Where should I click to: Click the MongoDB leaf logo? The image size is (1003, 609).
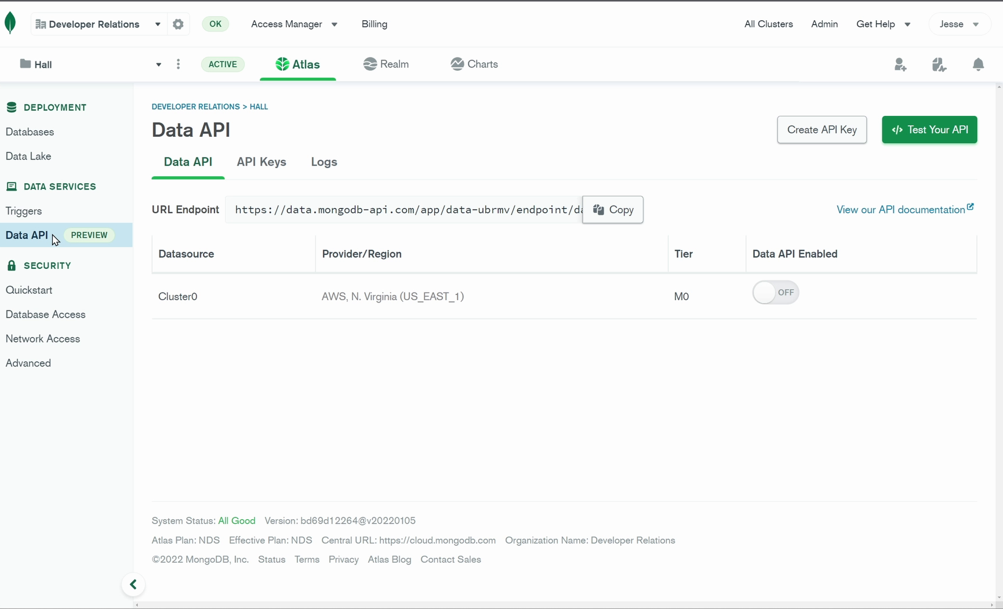pyautogui.click(x=10, y=24)
